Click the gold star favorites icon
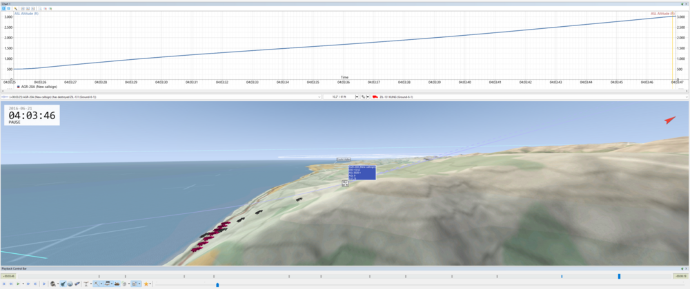Viewport: 690px width, 289px height. coord(146,283)
